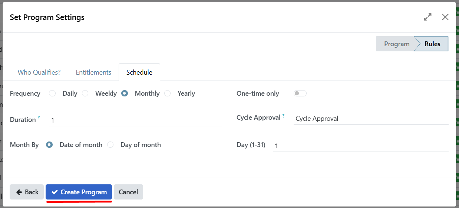Viewport: 459px width, 208px height.
Task: Go to the Program wizard step
Action: click(396, 44)
